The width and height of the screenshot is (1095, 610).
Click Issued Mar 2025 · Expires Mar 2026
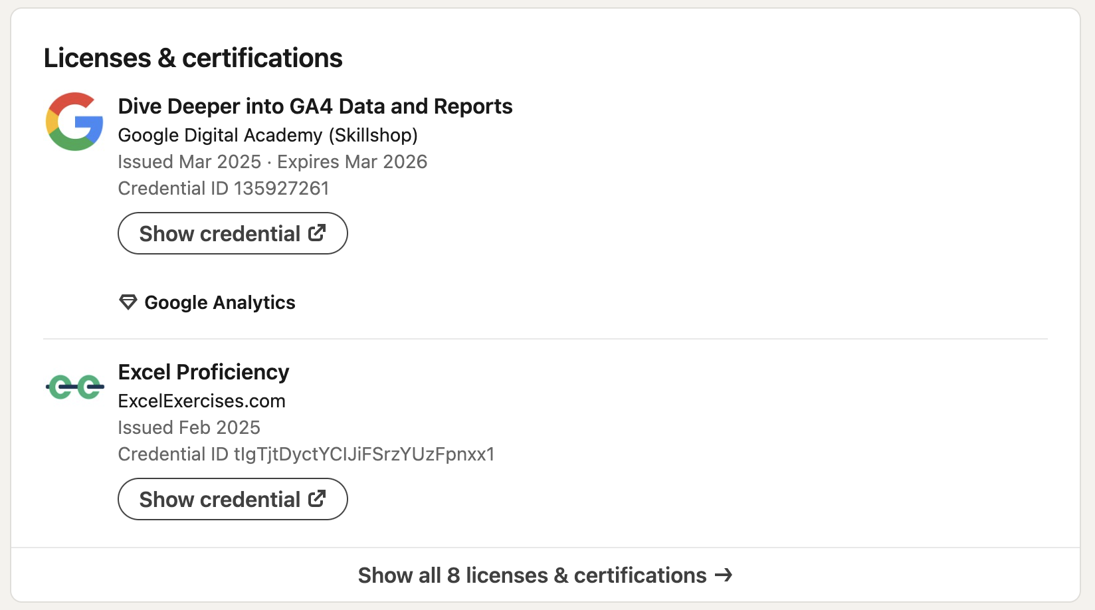click(272, 161)
